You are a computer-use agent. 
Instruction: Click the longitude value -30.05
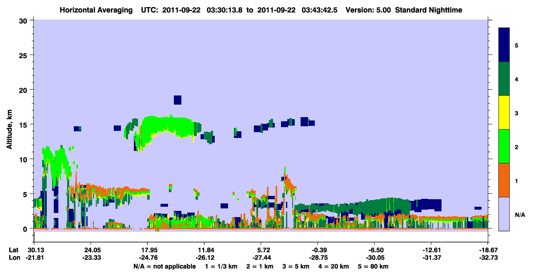(x=374, y=258)
